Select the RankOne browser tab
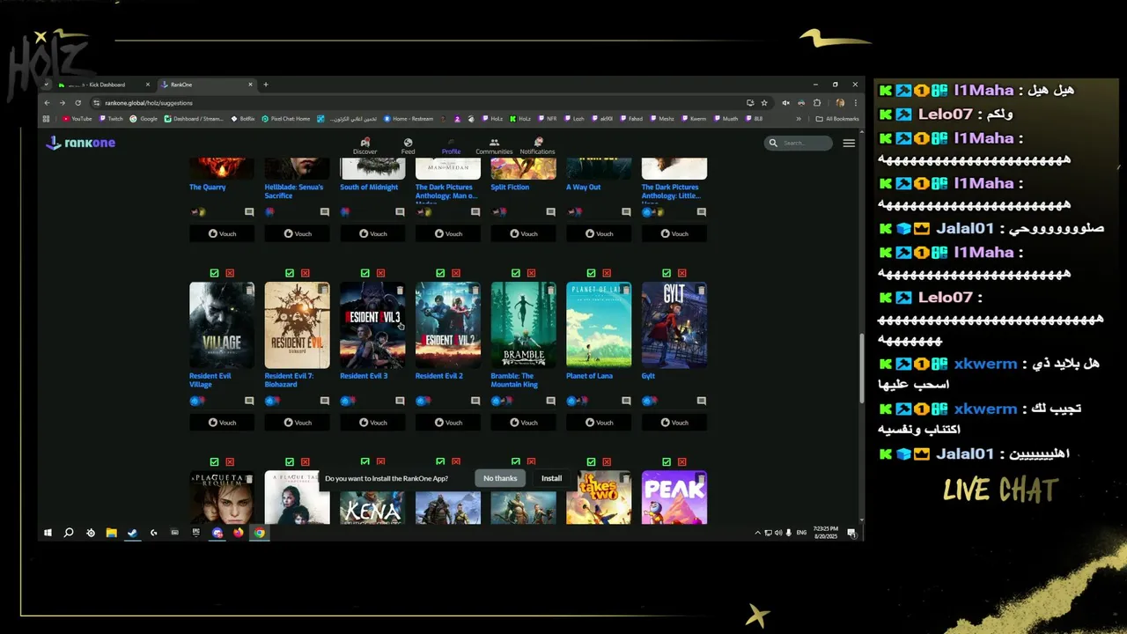The height and width of the screenshot is (634, 1127). pos(207,85)
